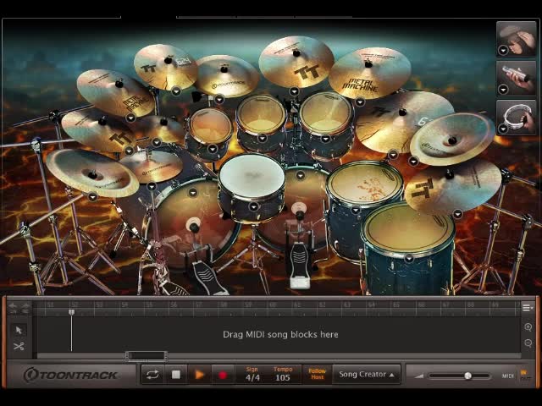The height and width of the screenshot is (406, 542).
Task: Move the song track playhead marker
Action: (71, 312)
